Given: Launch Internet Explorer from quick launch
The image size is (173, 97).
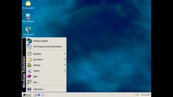Looking at the screenshot, I should point(39,95).
